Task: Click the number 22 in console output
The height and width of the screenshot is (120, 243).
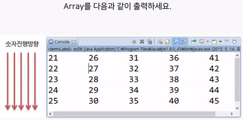Action: pyautogui.click(x=53, y=69)
